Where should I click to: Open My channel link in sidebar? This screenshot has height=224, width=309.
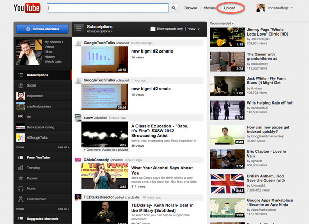pos(54,42)
